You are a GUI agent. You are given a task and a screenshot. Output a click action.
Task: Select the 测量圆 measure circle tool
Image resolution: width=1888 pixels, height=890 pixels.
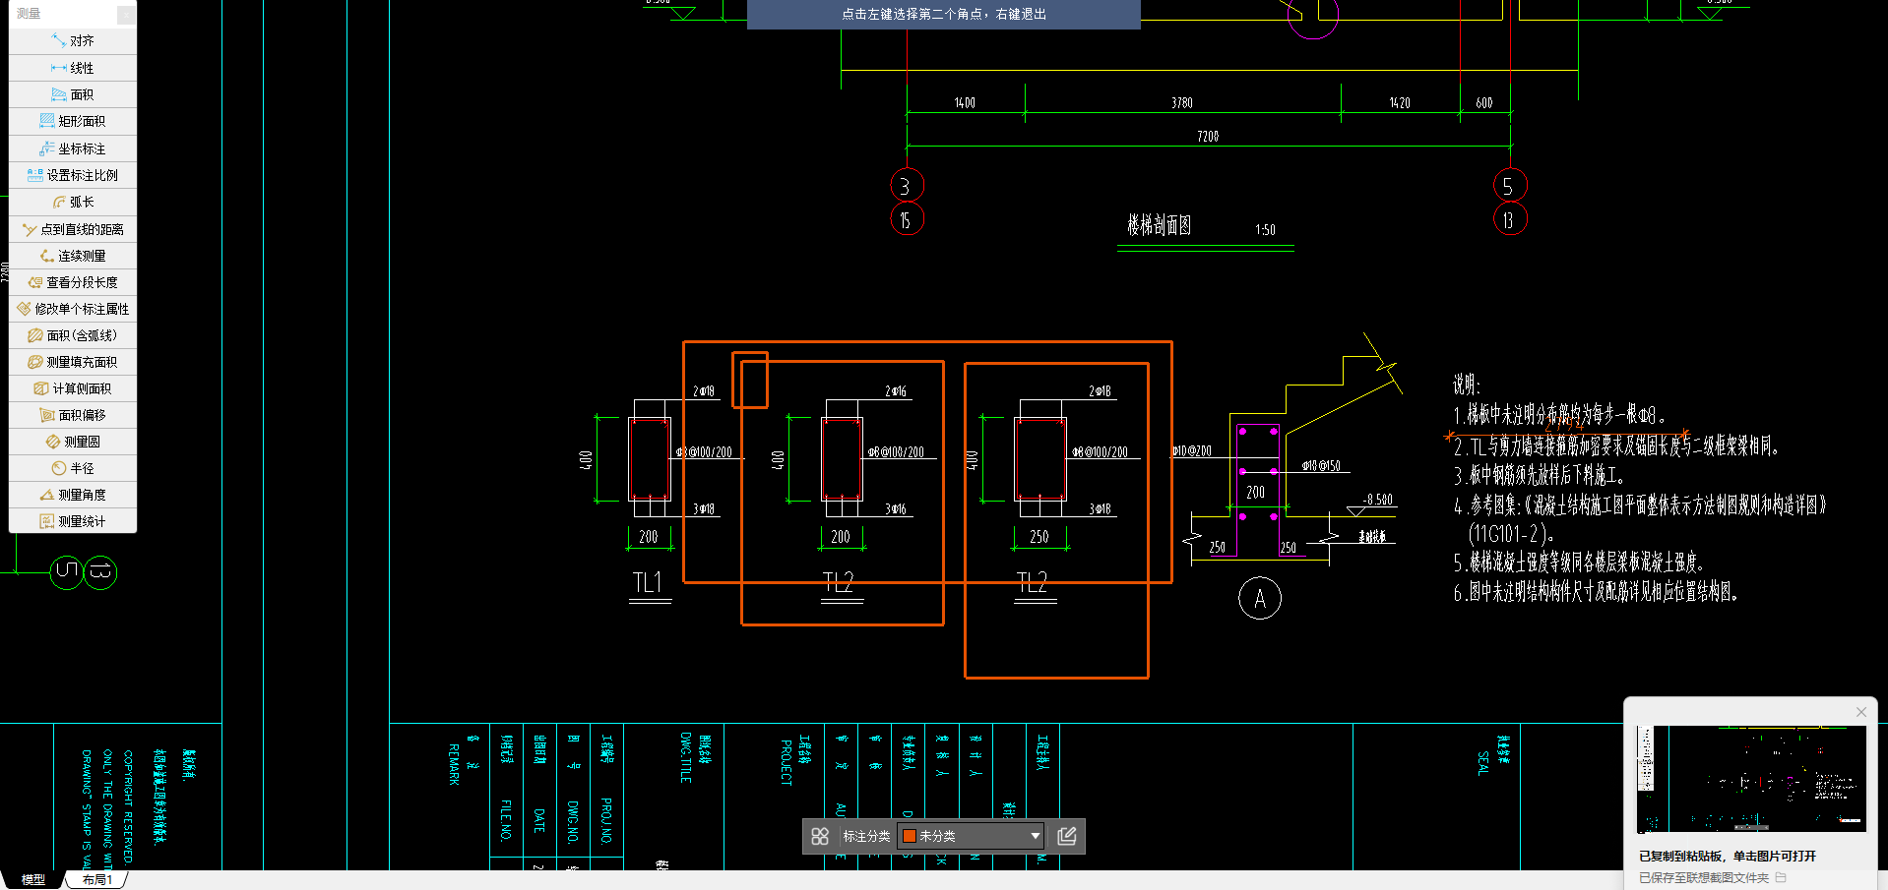[73, 442]
